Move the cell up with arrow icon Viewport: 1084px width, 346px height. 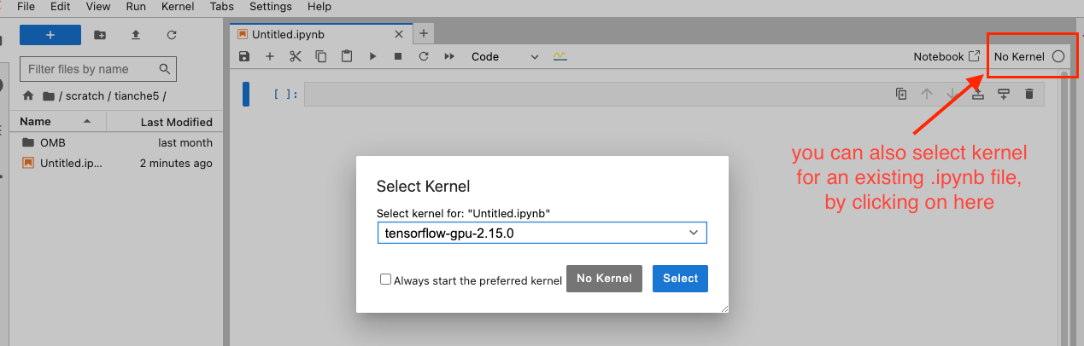[x=927, y=94]
